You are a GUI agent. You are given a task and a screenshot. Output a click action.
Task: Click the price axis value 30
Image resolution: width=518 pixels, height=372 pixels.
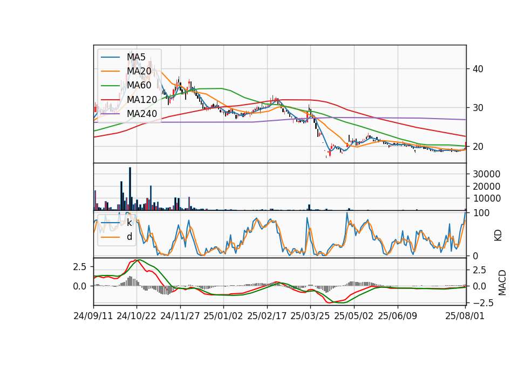click(x=478, y=108)
